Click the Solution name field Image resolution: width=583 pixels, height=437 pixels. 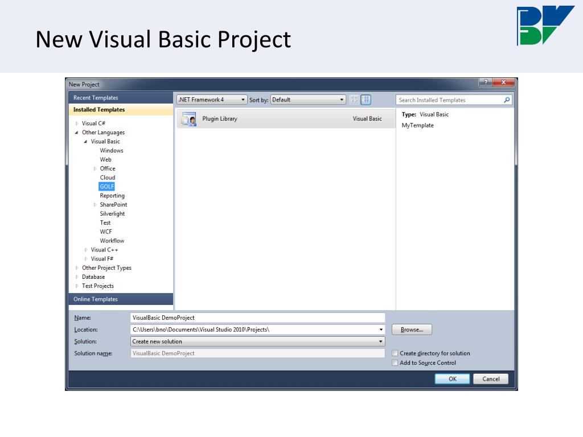(258, 353)
